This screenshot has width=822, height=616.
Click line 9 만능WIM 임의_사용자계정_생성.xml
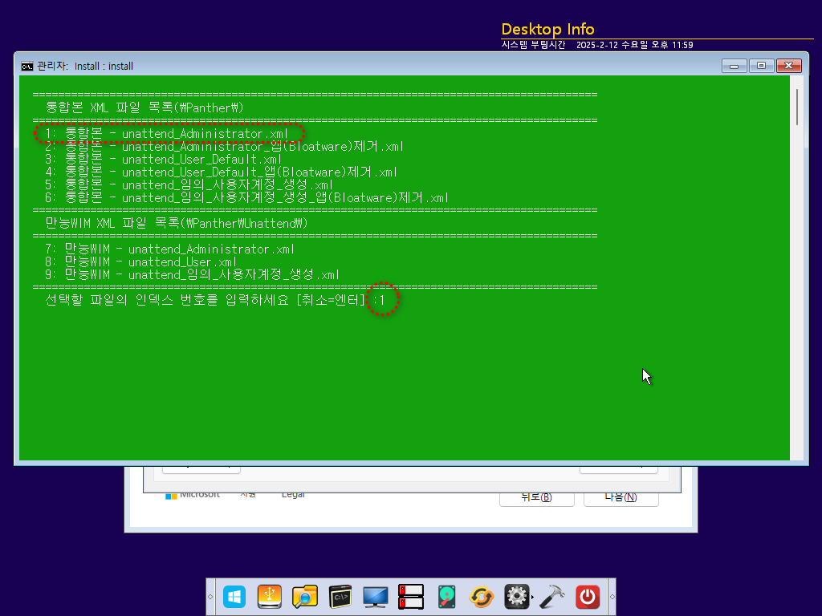[x=193, y=274]
